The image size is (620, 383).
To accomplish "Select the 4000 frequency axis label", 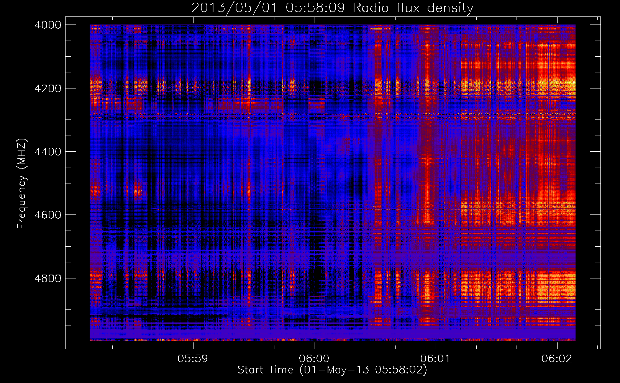I will [48, 25].
